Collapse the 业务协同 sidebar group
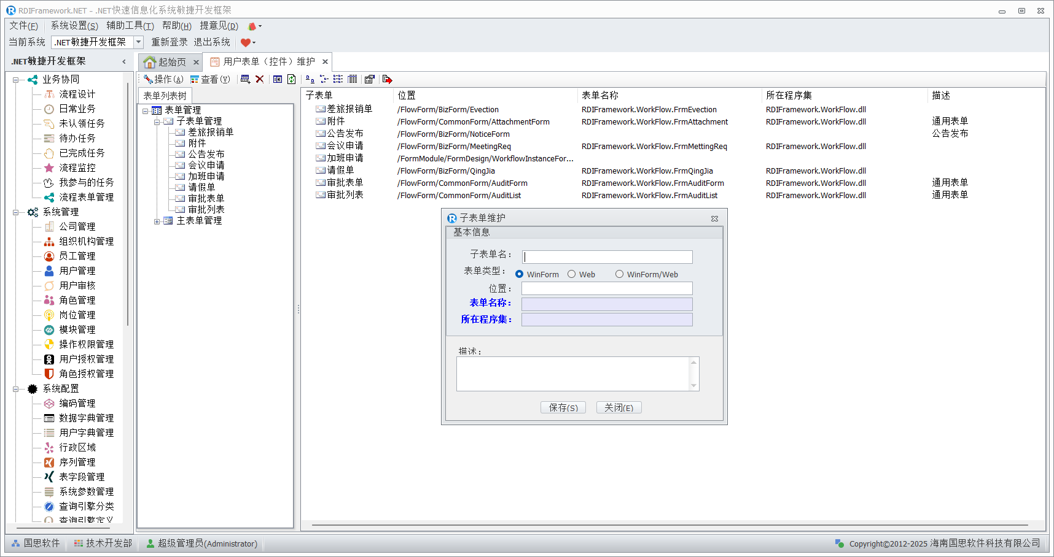The image size is (1054, 557). [x=16, y=80]
